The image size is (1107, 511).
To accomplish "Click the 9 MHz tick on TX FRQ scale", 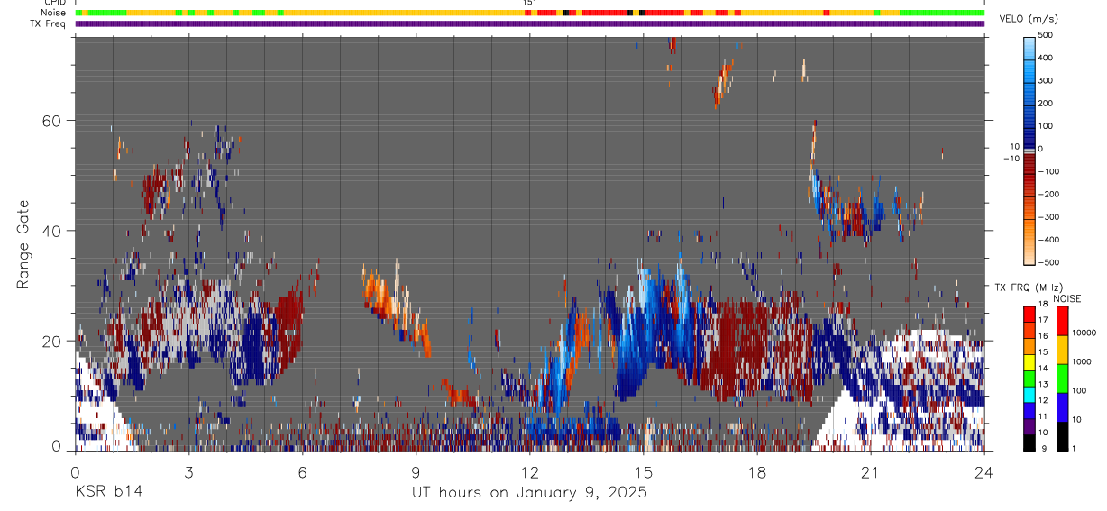I will 1044,448.
